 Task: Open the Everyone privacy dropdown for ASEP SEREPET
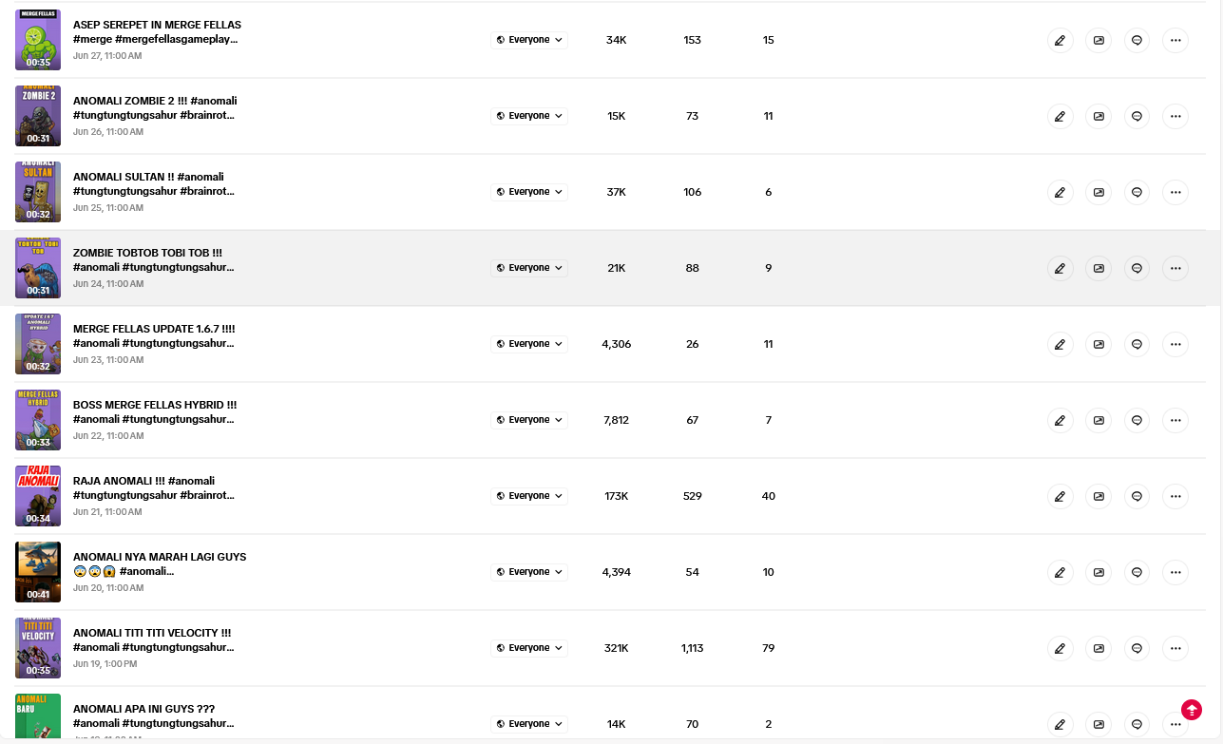tap(529, 40)
